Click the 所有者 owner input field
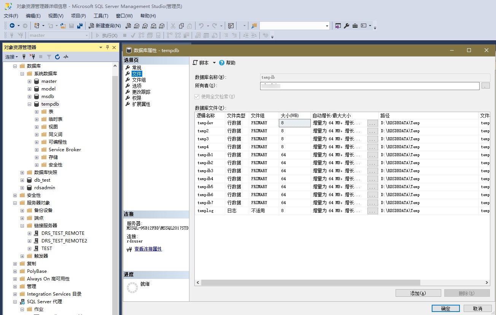496x315 pixels. tap(370, 86)
